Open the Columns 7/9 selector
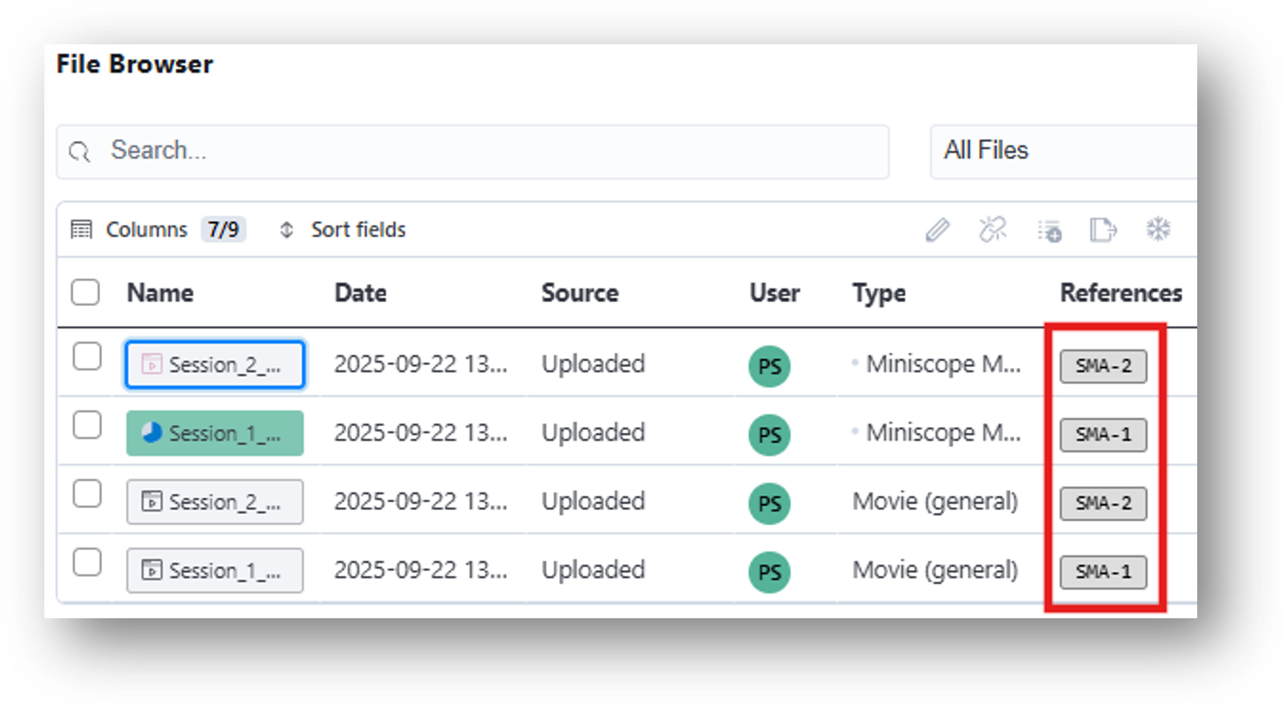The image size is (1287, 708). [223, 229]
